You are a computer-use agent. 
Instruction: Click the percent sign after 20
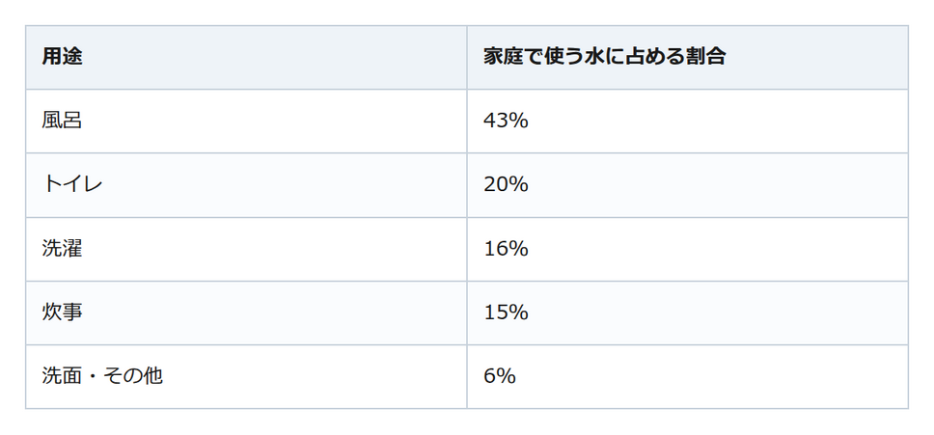tap(518, 185)
